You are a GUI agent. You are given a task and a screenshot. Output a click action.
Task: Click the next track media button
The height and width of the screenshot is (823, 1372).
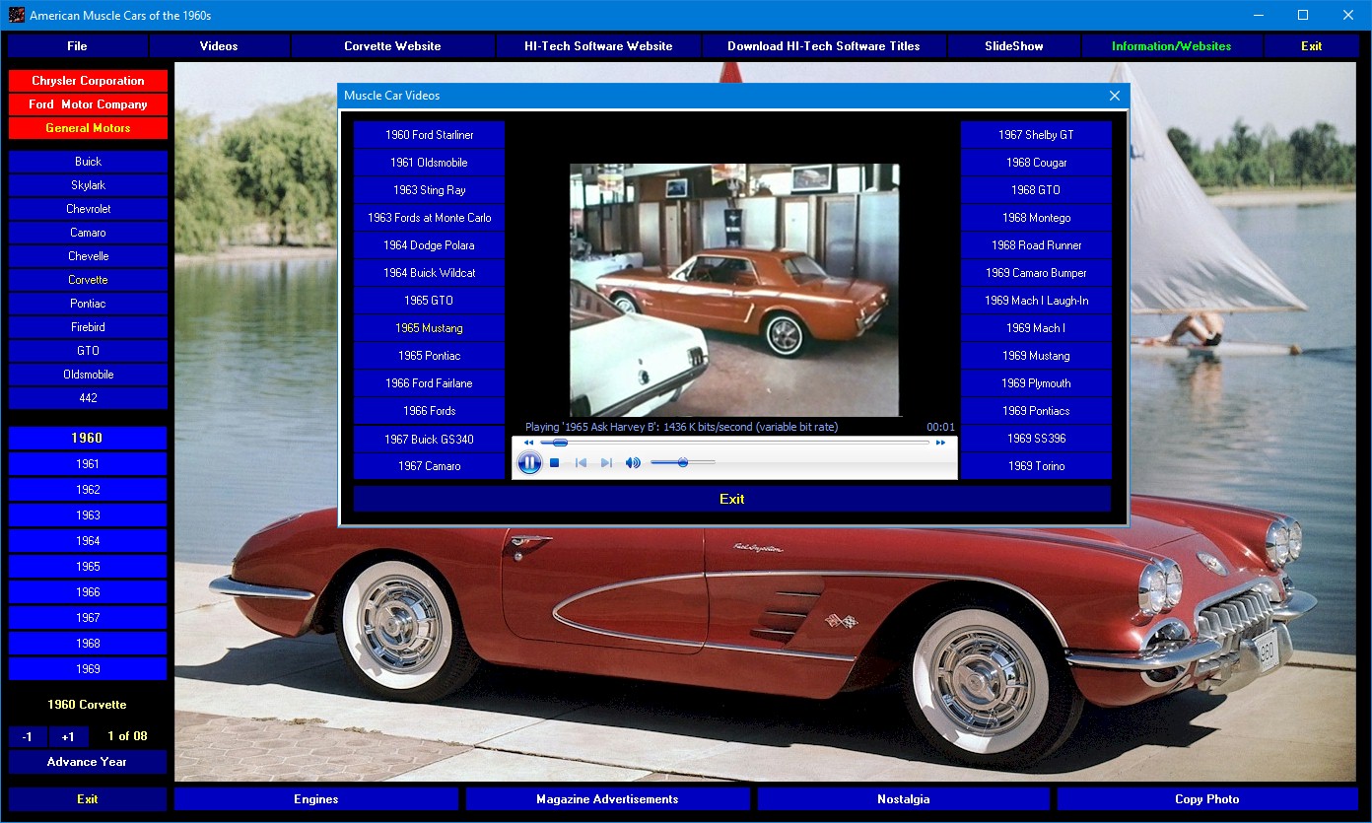606,462
